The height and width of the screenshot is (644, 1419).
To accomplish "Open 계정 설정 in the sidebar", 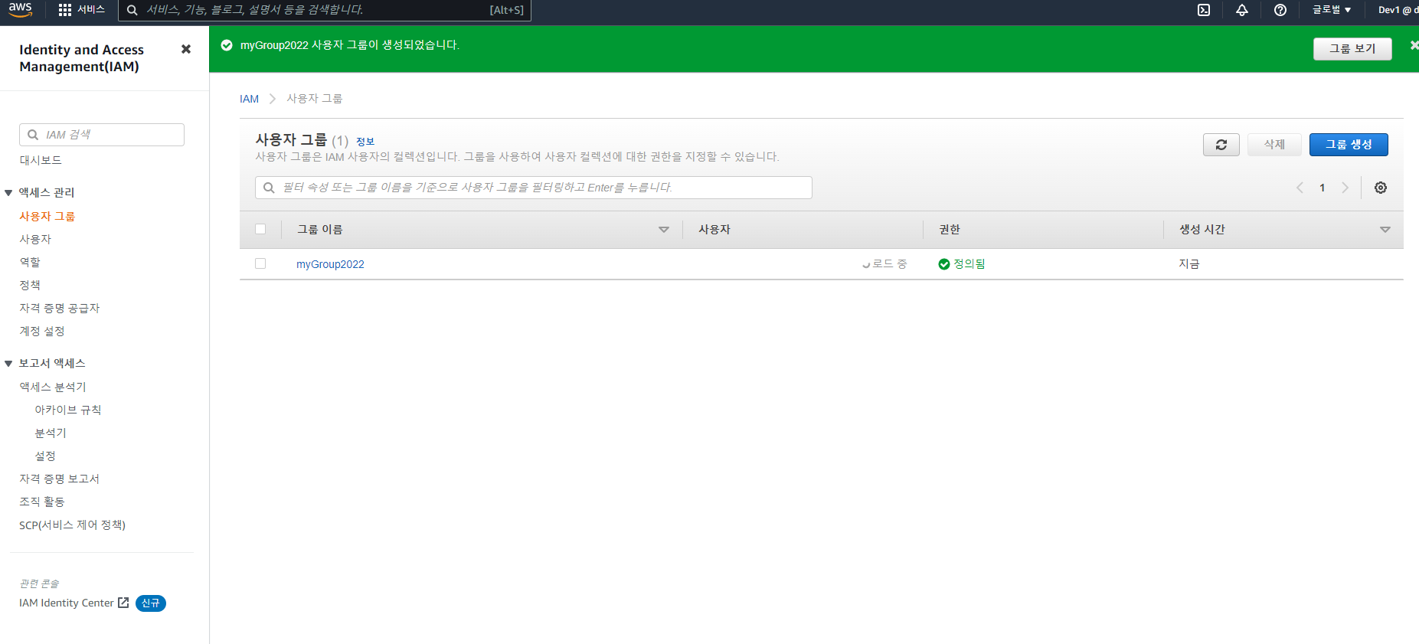I will pos(42,331).
